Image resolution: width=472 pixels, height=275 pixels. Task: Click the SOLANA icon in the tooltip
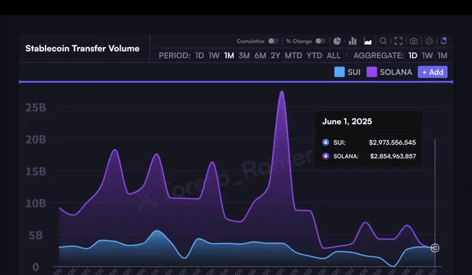[326, 156]
